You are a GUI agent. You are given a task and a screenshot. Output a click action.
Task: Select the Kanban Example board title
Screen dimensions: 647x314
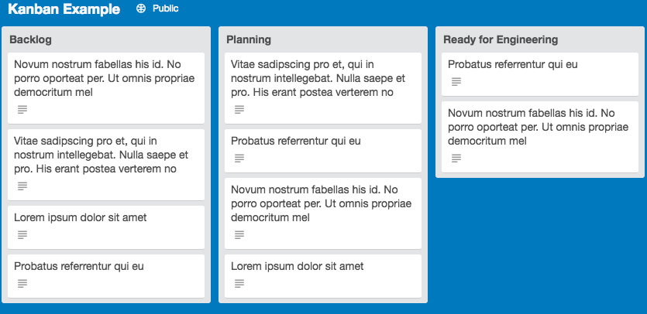coord(64,9)
